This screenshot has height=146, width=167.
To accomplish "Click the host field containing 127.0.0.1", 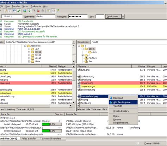I will click(x=12, y=17).
